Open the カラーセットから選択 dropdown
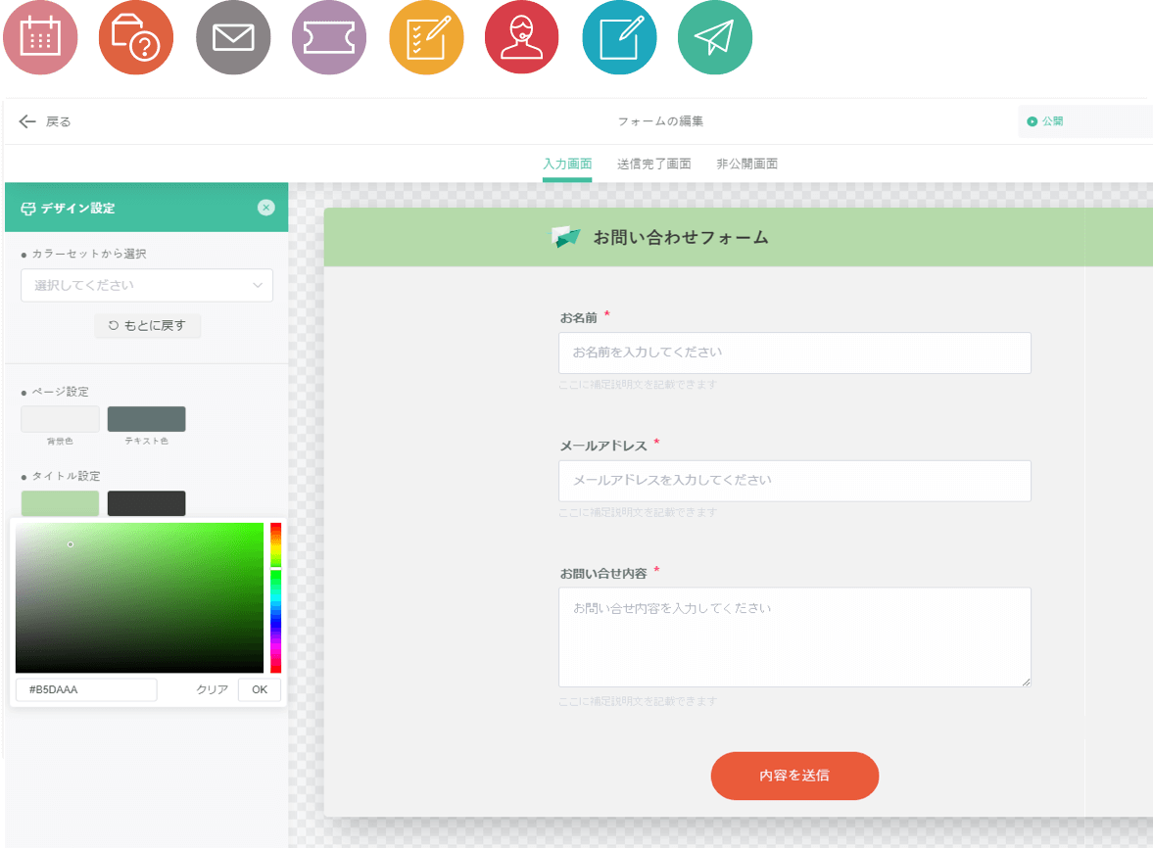The height and width of the screenshot is (848, 1153). [147, 285]
